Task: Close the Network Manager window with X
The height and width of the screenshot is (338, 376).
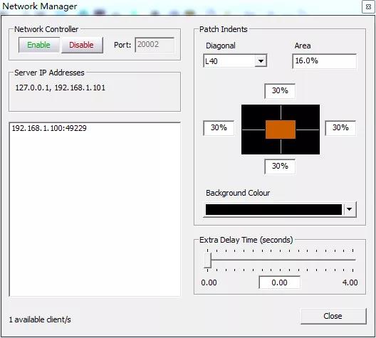Action: (369, 7)
